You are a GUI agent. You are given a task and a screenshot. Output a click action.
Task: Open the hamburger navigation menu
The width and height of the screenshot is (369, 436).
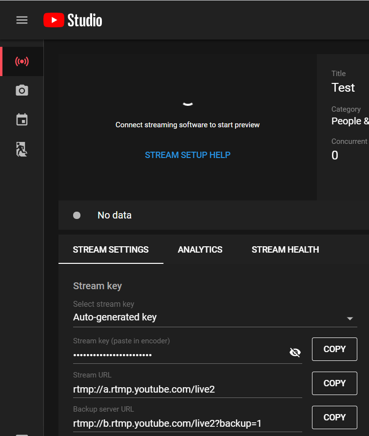click(22, 20)
